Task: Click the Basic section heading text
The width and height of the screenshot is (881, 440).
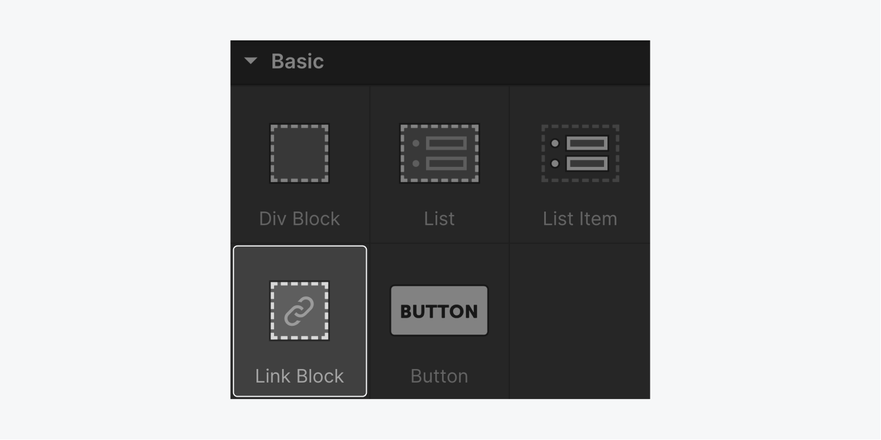Action: 298,62
